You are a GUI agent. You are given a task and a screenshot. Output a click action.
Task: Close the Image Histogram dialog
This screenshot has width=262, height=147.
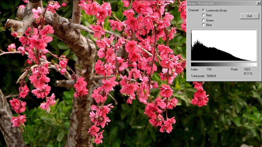(258, 3)
